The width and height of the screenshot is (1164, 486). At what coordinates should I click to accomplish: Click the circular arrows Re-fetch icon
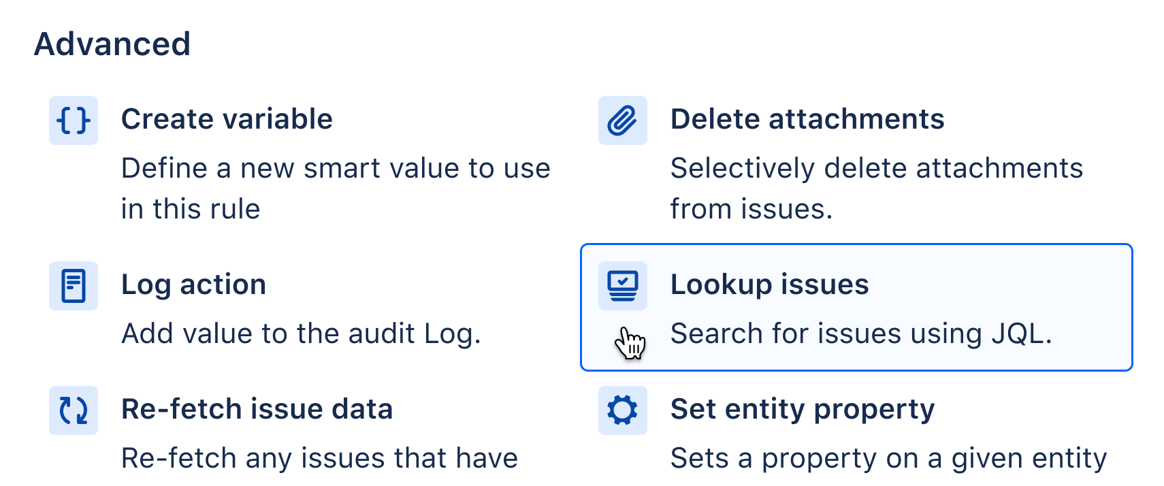point(73,410)
